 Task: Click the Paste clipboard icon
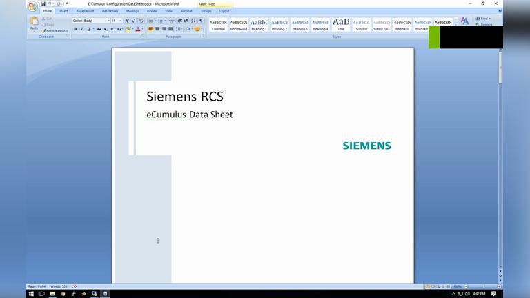tap(34, 21)
